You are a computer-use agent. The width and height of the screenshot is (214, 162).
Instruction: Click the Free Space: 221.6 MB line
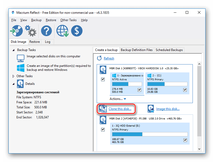pos(32,102)
